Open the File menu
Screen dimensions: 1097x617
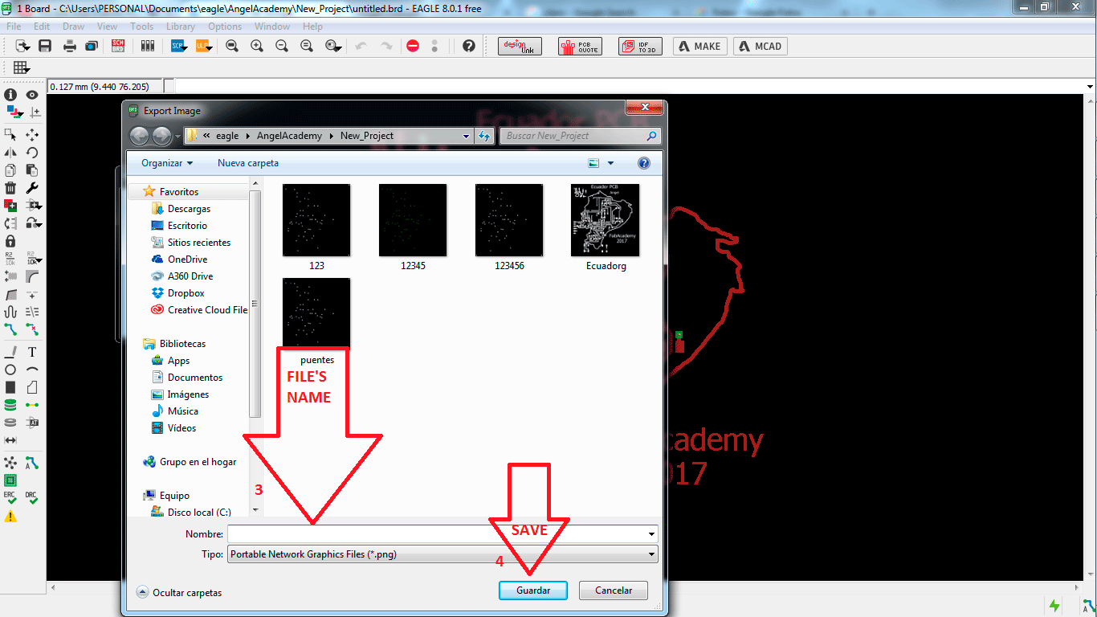coord(14,27)
